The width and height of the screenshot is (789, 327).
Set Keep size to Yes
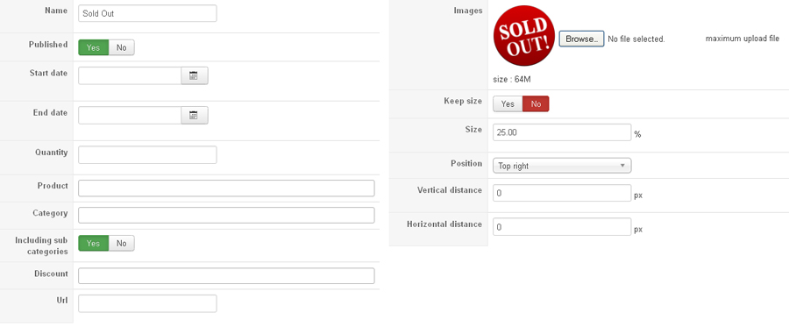coord(508,103)
